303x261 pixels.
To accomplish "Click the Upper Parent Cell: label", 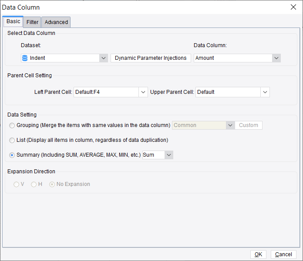I will 172,92.
